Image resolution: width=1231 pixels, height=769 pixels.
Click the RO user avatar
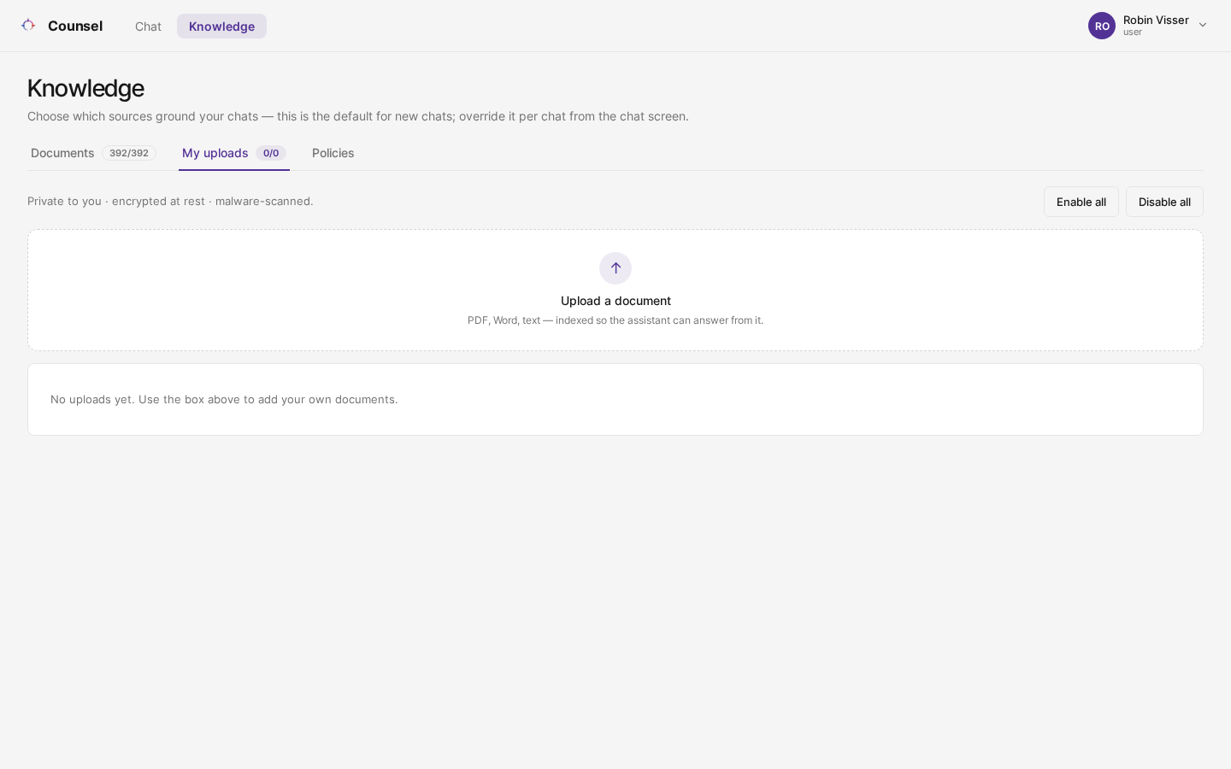coord(1102,26)
